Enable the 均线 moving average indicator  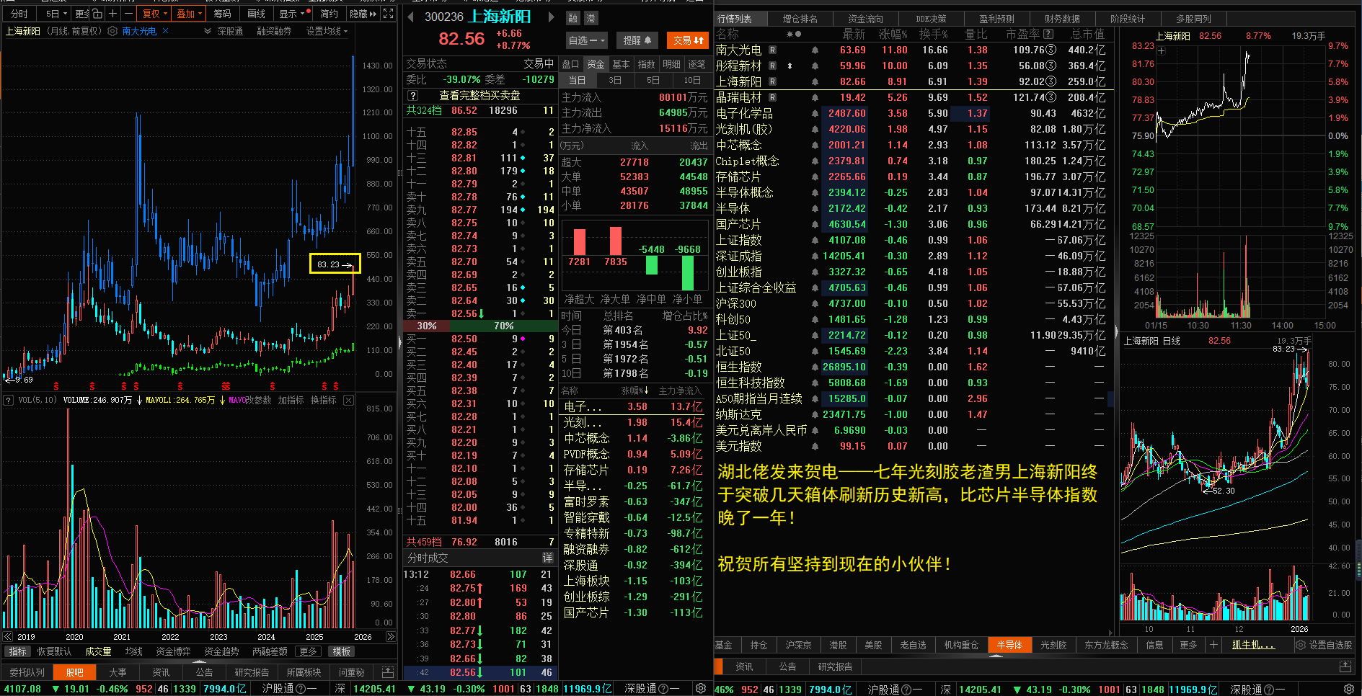pos(134,651)
